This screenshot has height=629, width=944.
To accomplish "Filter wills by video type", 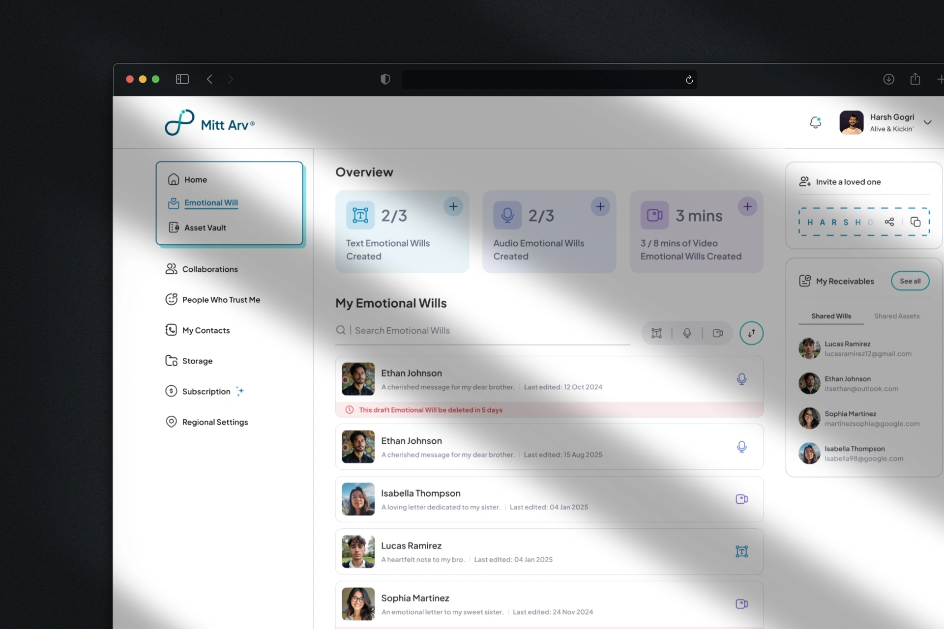I will (x=717, y=333).
